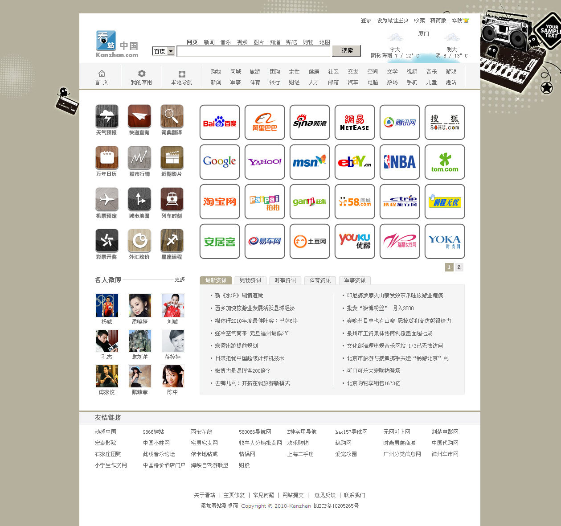Open the 星座运程 horoscope icon
Screen dimensions: 561x526
(x=172, y=241)
